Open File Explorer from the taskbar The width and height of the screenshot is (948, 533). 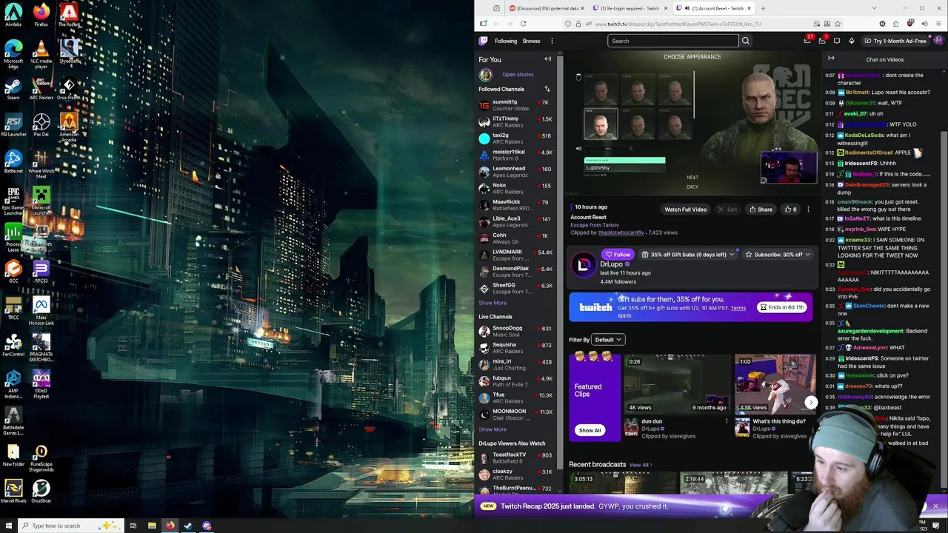pos(152,526)
